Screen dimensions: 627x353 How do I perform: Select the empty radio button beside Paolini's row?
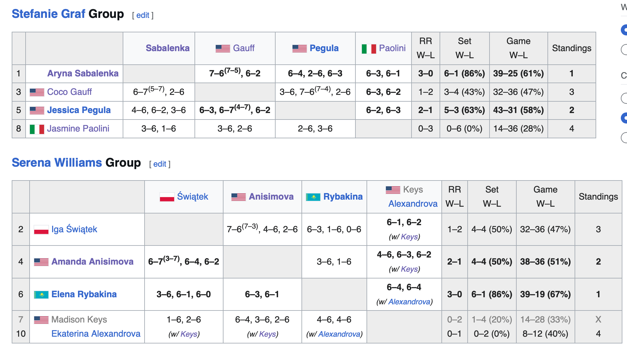(625, 137)
